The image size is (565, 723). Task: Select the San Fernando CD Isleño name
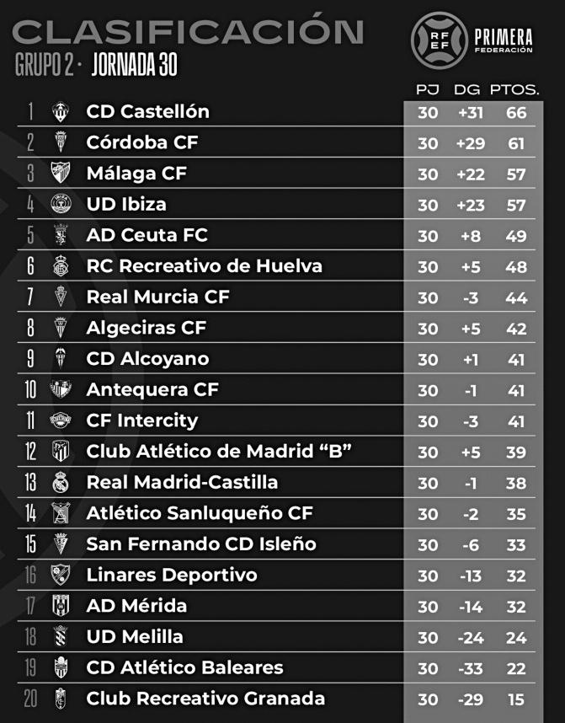[x=201, y=544]
